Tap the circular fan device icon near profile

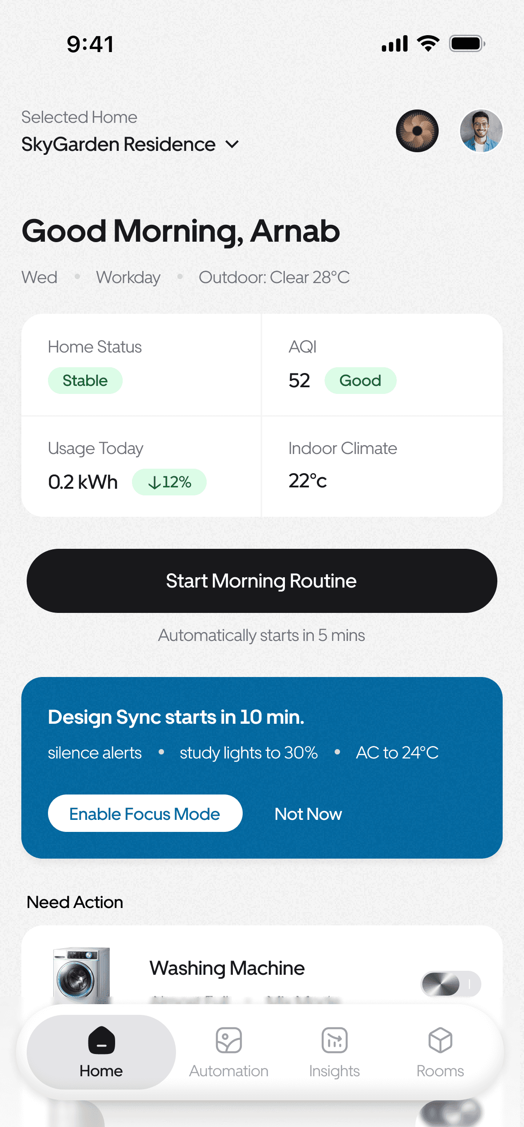[417, 130]
